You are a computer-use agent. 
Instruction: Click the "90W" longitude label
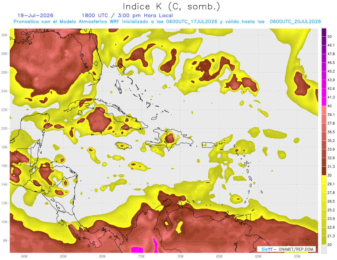point(24,256)
